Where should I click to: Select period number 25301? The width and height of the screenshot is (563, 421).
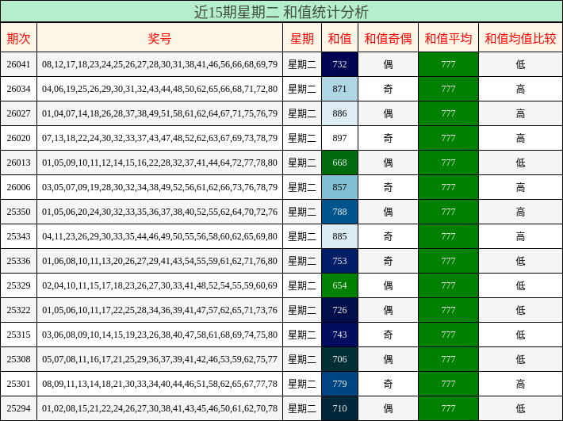tap(19, 384)
